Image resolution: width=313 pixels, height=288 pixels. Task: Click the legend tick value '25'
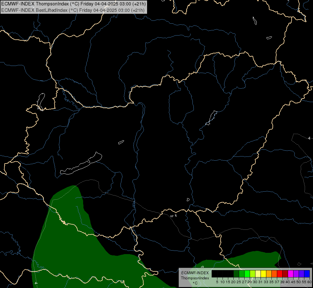coord(239,282)
